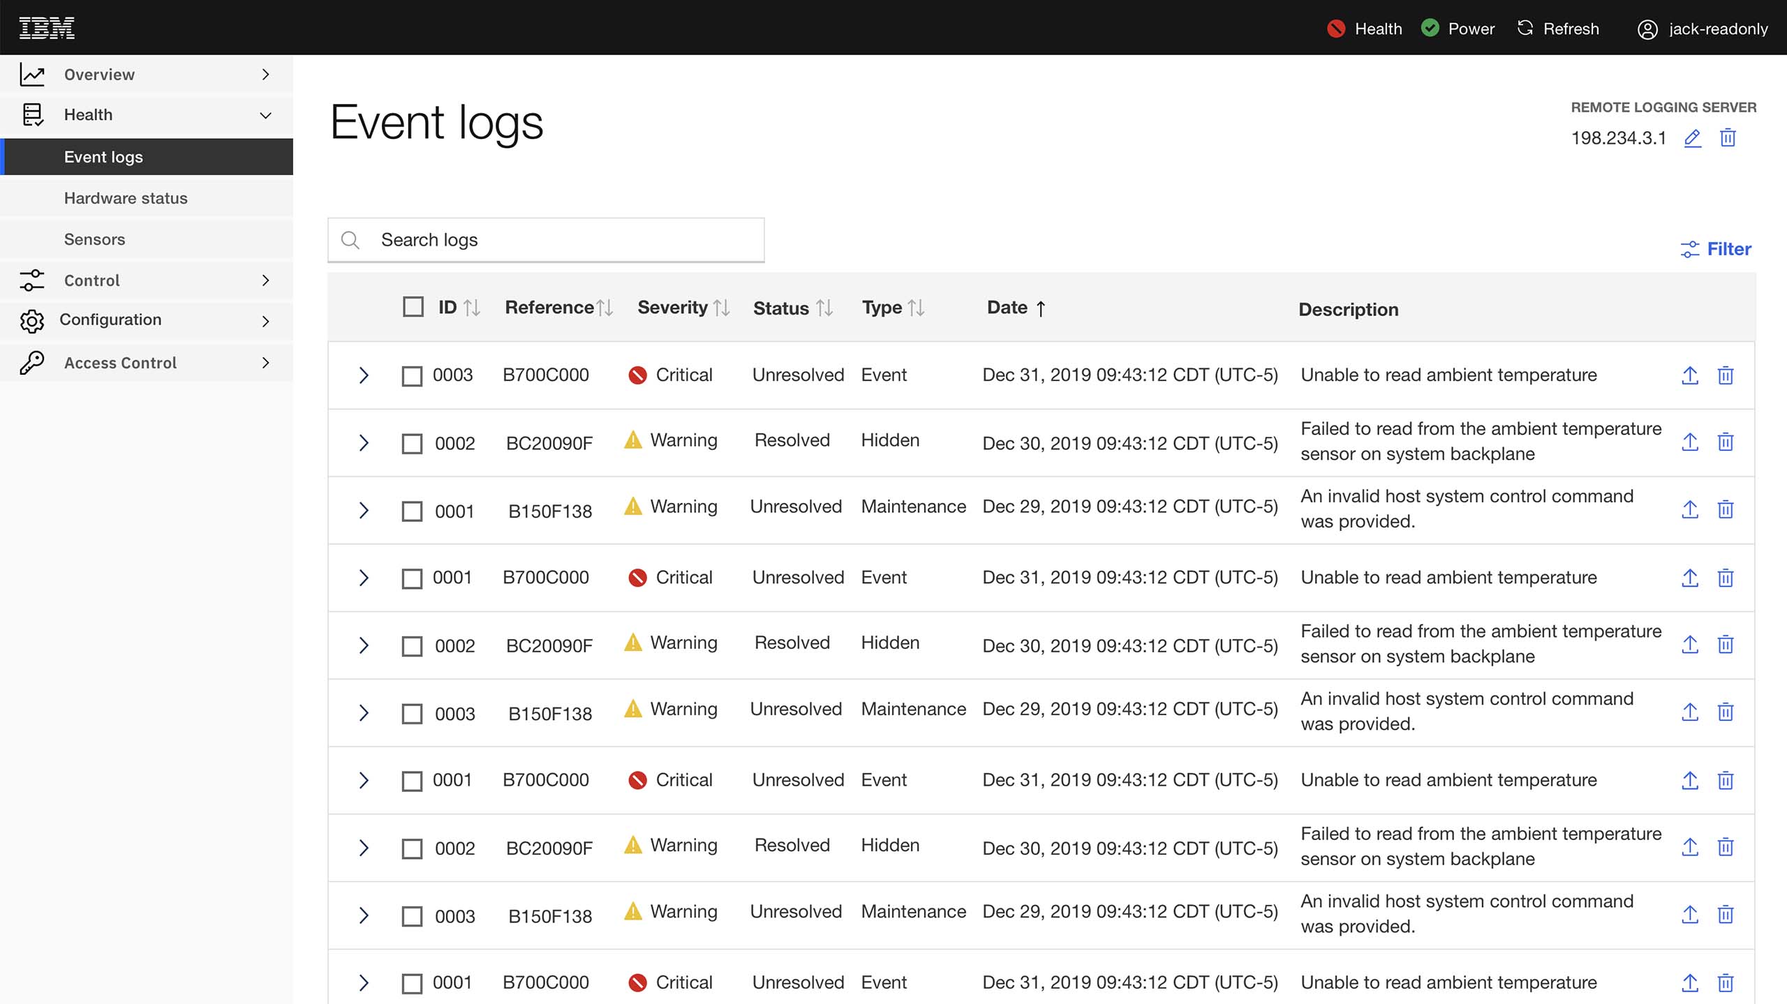This screenshot has height=1004, width=1787.
Task: Open the Filter options
Action: pyautogui.click(x=1716, y=249)
